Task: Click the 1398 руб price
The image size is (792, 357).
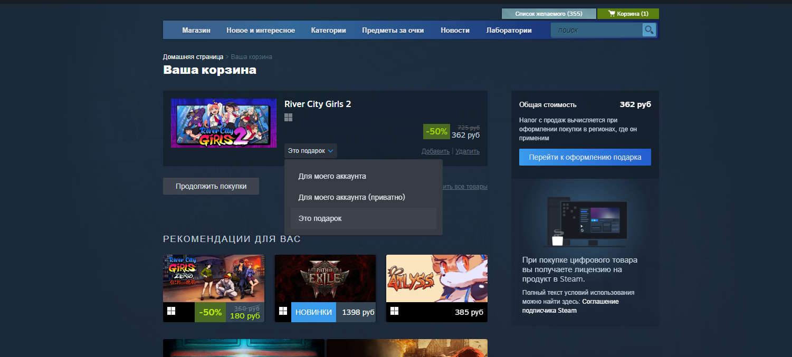Action: pos(358,312)
